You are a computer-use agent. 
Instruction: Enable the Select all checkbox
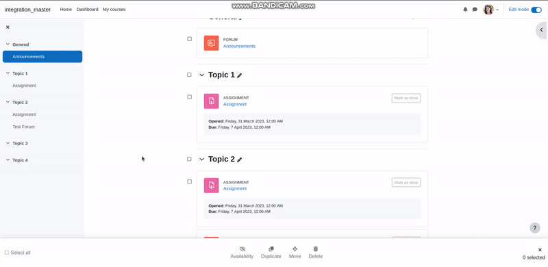coord(7,253)
